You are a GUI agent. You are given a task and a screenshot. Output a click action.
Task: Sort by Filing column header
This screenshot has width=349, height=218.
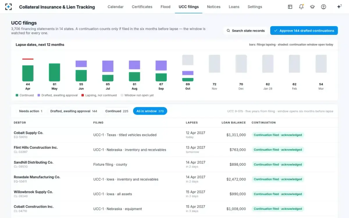(98, 123)
